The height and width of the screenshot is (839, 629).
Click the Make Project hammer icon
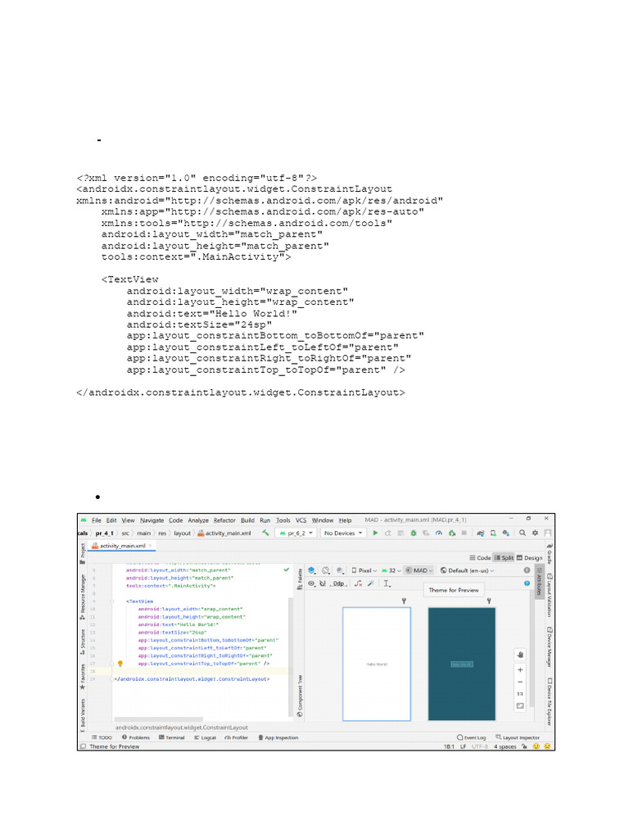click(265, 533)
